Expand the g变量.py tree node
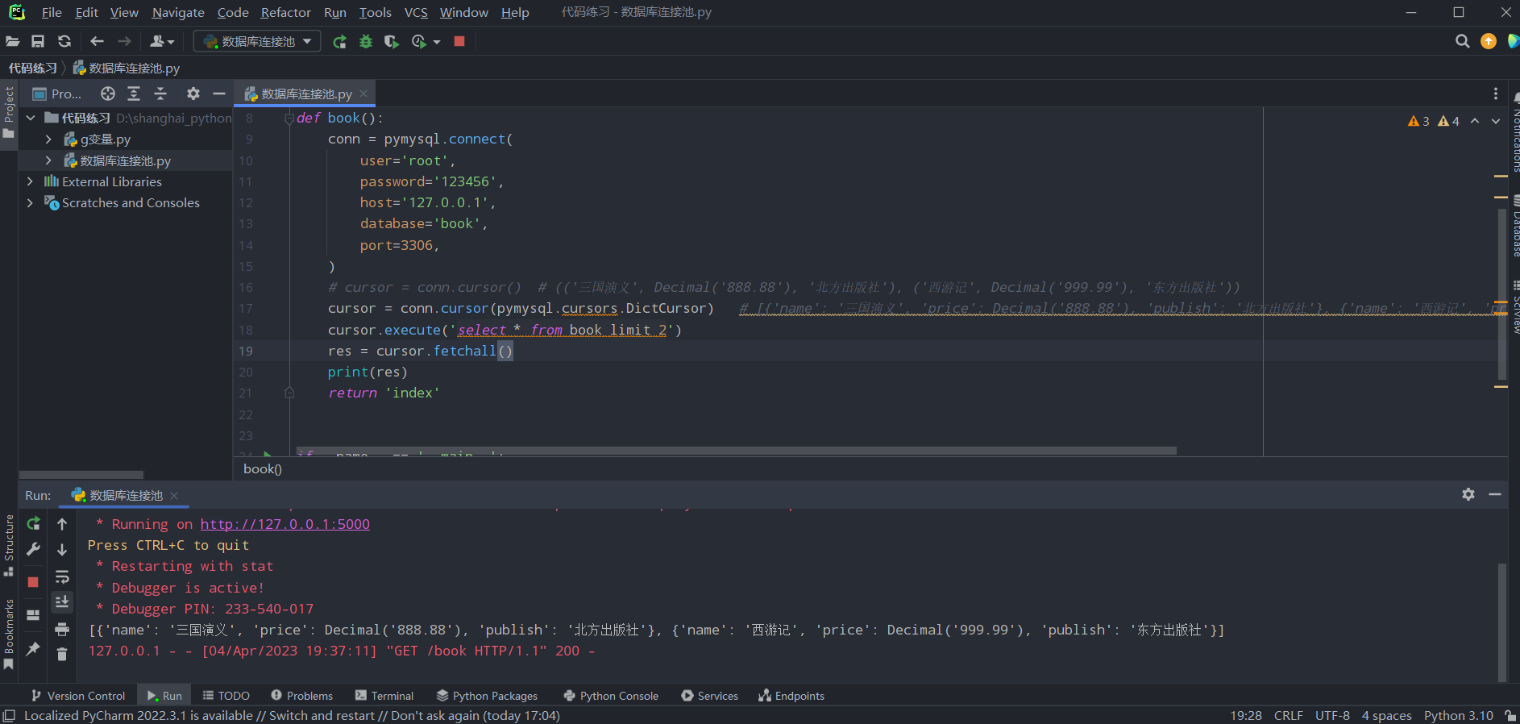Viewport: 1520px width, 724px height. pyautogui.click(x=48, y=139)
